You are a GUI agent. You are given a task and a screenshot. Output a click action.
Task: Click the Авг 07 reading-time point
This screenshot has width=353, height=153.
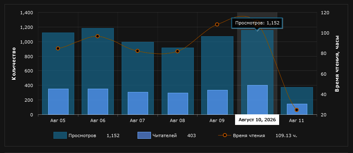click(x=138, y=51)
